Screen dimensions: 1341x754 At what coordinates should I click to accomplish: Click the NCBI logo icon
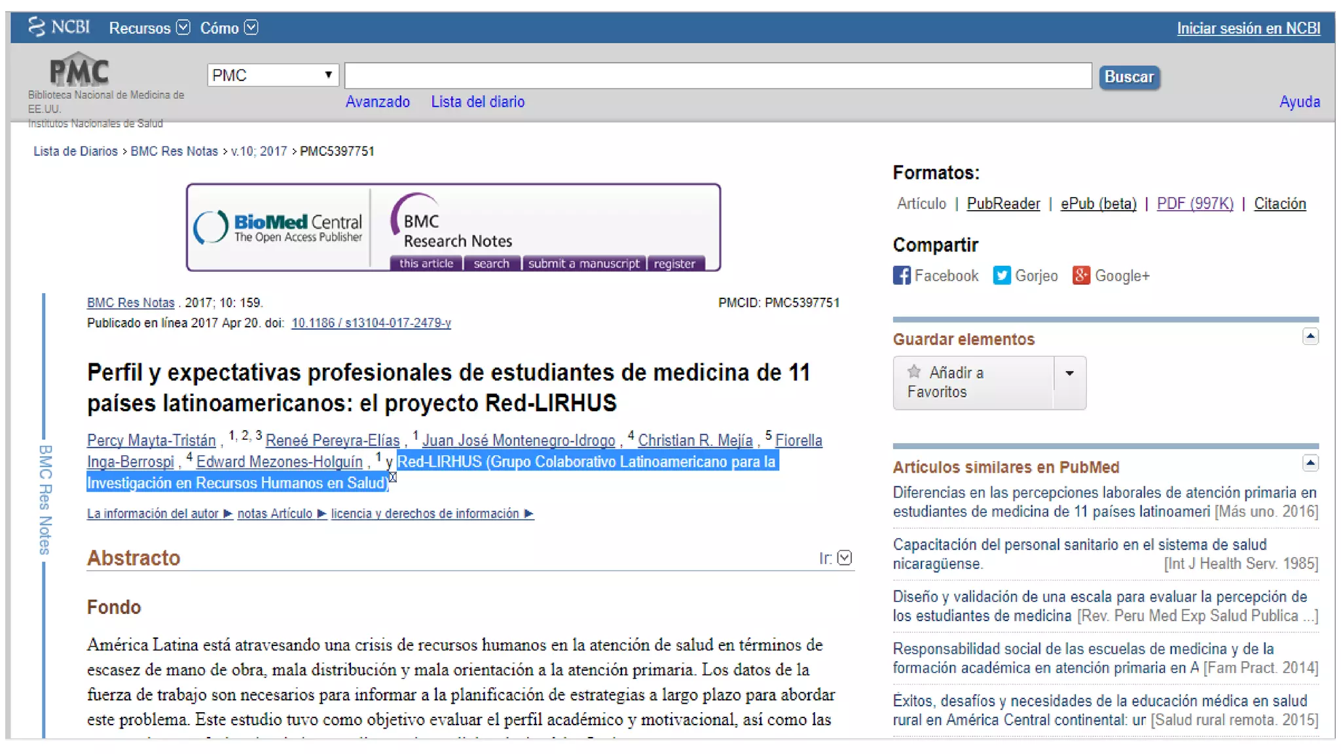(x=37, y=27)
